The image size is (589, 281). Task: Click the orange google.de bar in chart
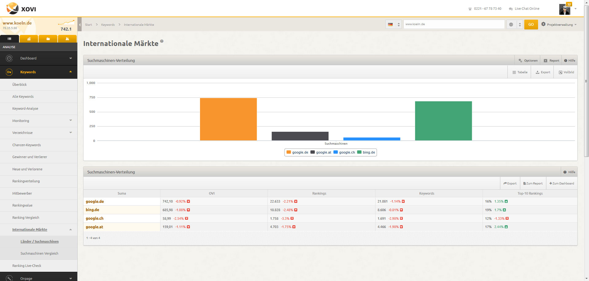pos(228,119)
